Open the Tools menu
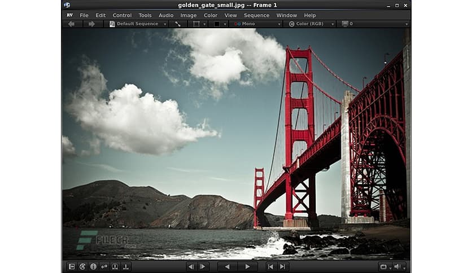 [x=145, y=15]
